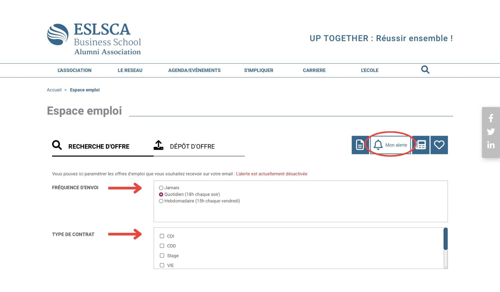Open the AGENDA/EVÈNEMENTS menu
Screen dimensions: 500x292
194,70
